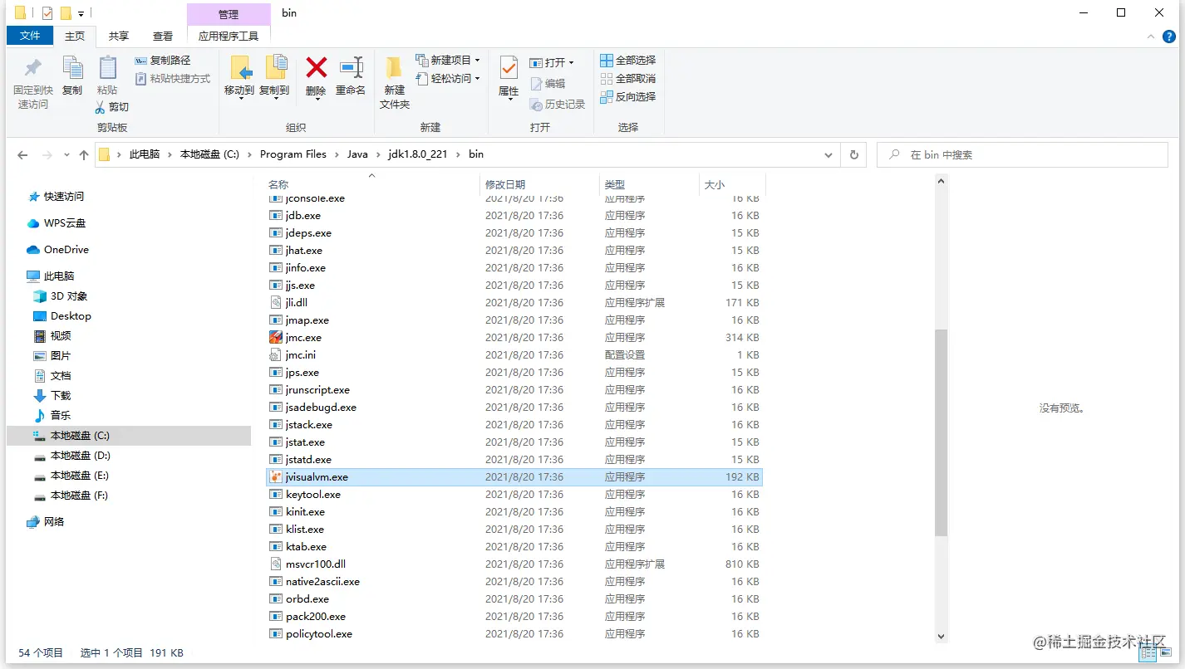Image resolution: width=1185 pixels, height=669 pixels.
Task: Open the Quick Access Toolbar customize dropdown
Action: click(x=81, y=14)
